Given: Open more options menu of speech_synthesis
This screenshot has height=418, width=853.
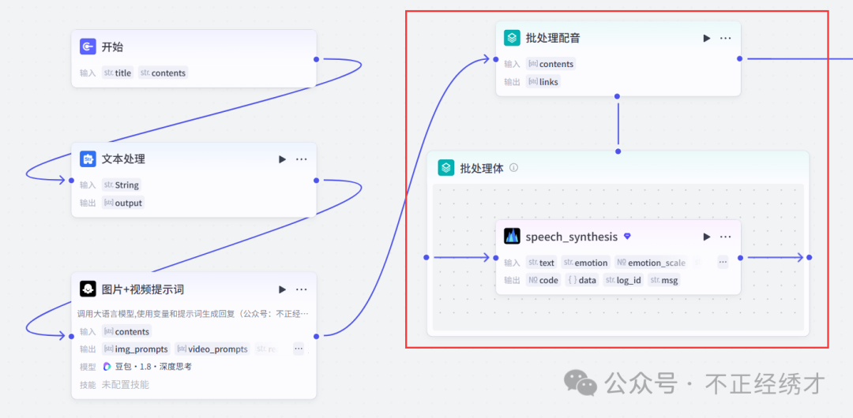Looking at the screenshot, I should click(x=726, y=237).
